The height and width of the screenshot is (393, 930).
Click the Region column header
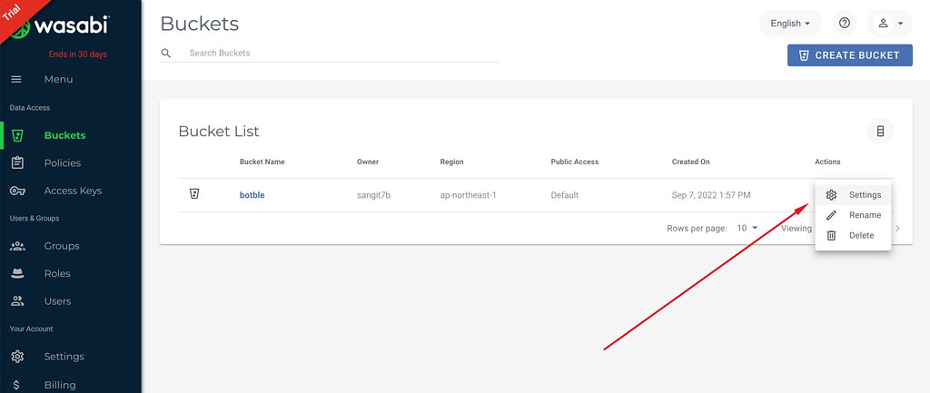click(x=452, y=162)
